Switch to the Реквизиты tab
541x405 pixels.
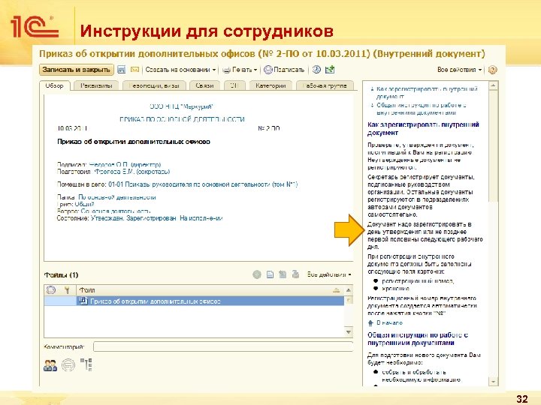click(x=96, y=85)
